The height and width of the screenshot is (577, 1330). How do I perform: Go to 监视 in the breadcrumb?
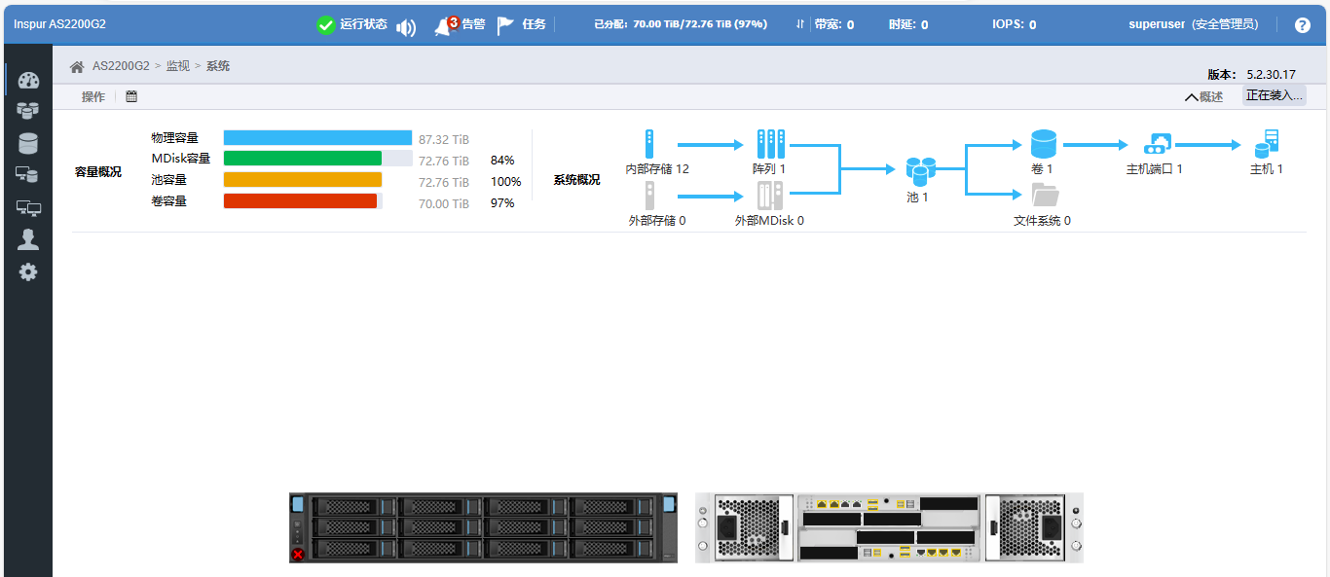point(177,66)
